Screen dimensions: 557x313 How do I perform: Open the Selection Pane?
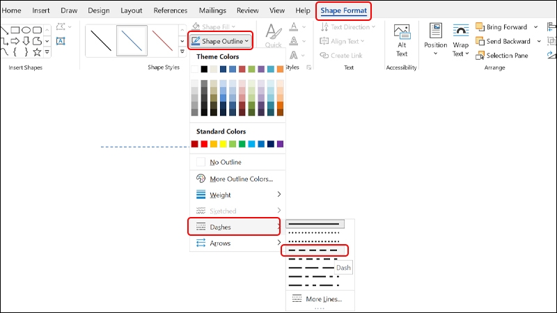[502, 56]
